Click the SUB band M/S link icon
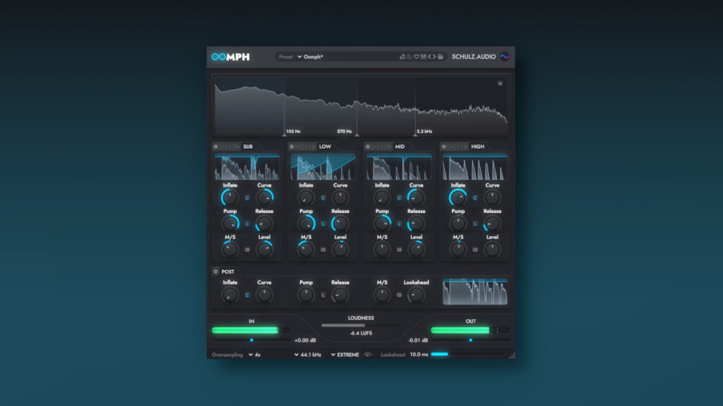Image resolution: width=723 pixels, height=406 pixels. pos(246,250)
